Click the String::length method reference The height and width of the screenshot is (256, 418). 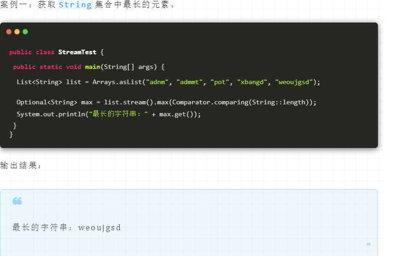point(279,102)
